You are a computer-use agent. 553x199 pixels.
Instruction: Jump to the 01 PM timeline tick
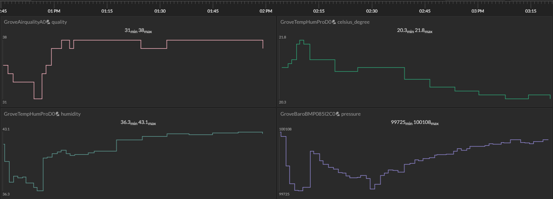(54, 11)
